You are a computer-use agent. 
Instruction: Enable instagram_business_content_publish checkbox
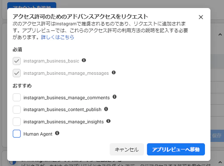point(17,109)
